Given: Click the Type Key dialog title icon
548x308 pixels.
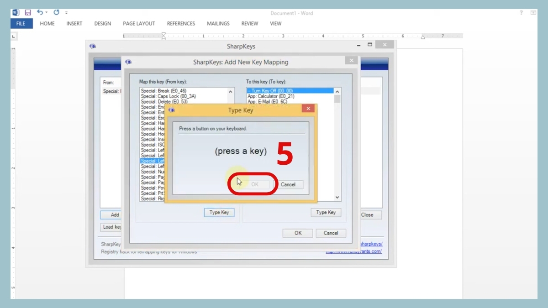Looking at the screenshot, I should pyautogui.click(x=172, y=110).
